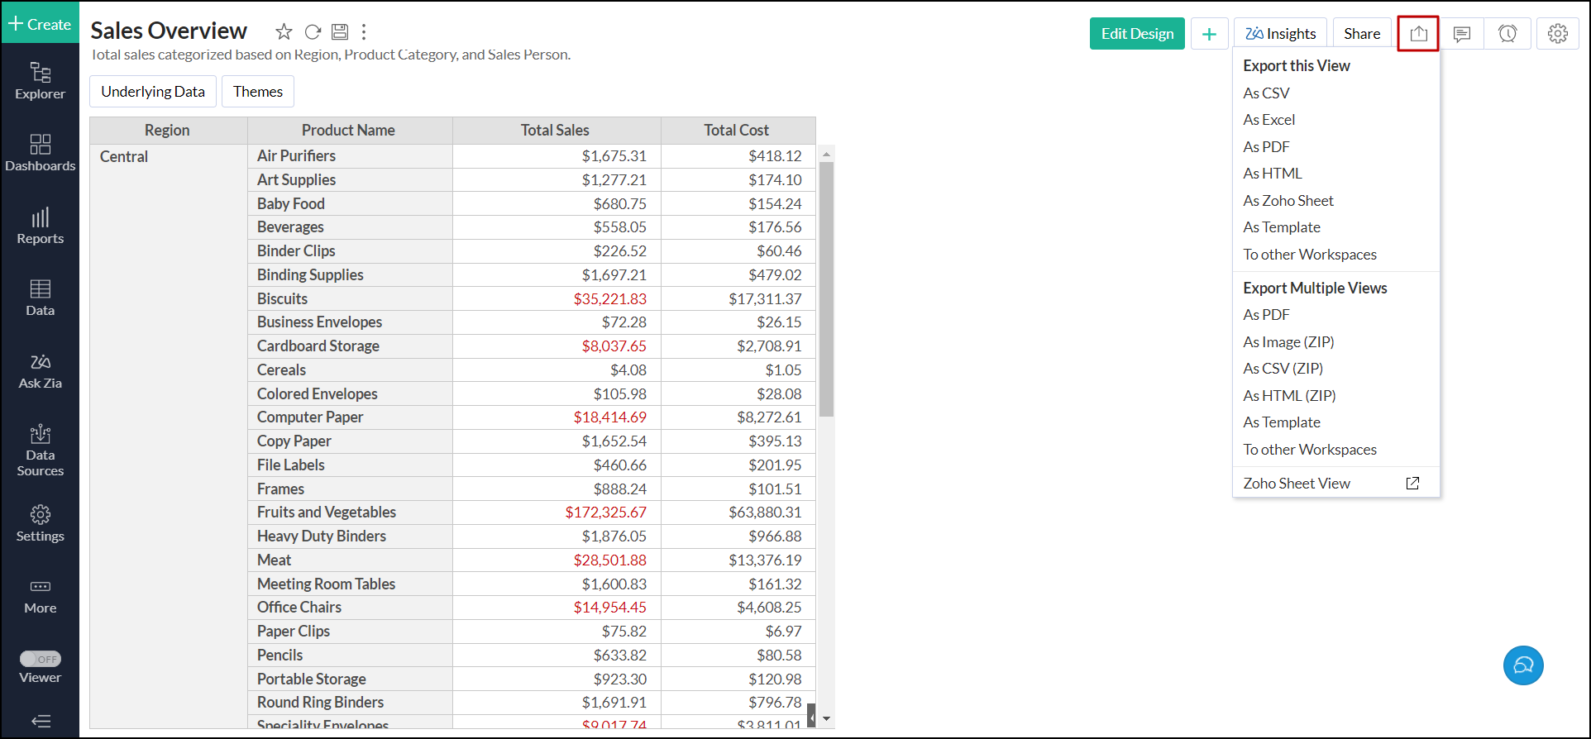Click the star favorite icon
This screenshot has height=739, width=1591.
[x=284, y=32]
